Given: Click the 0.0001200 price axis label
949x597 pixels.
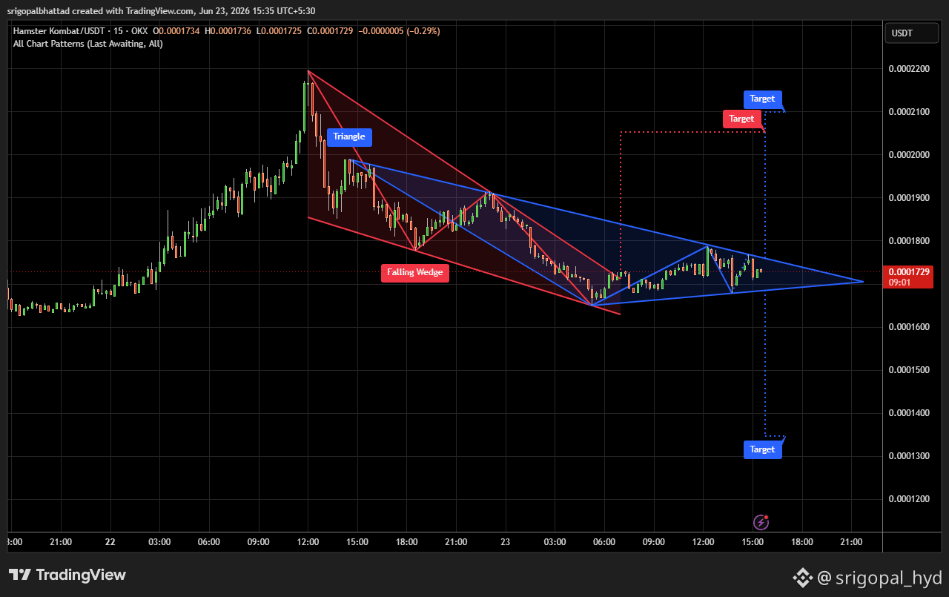Looking at the screenshot, I should click(908, 499).
